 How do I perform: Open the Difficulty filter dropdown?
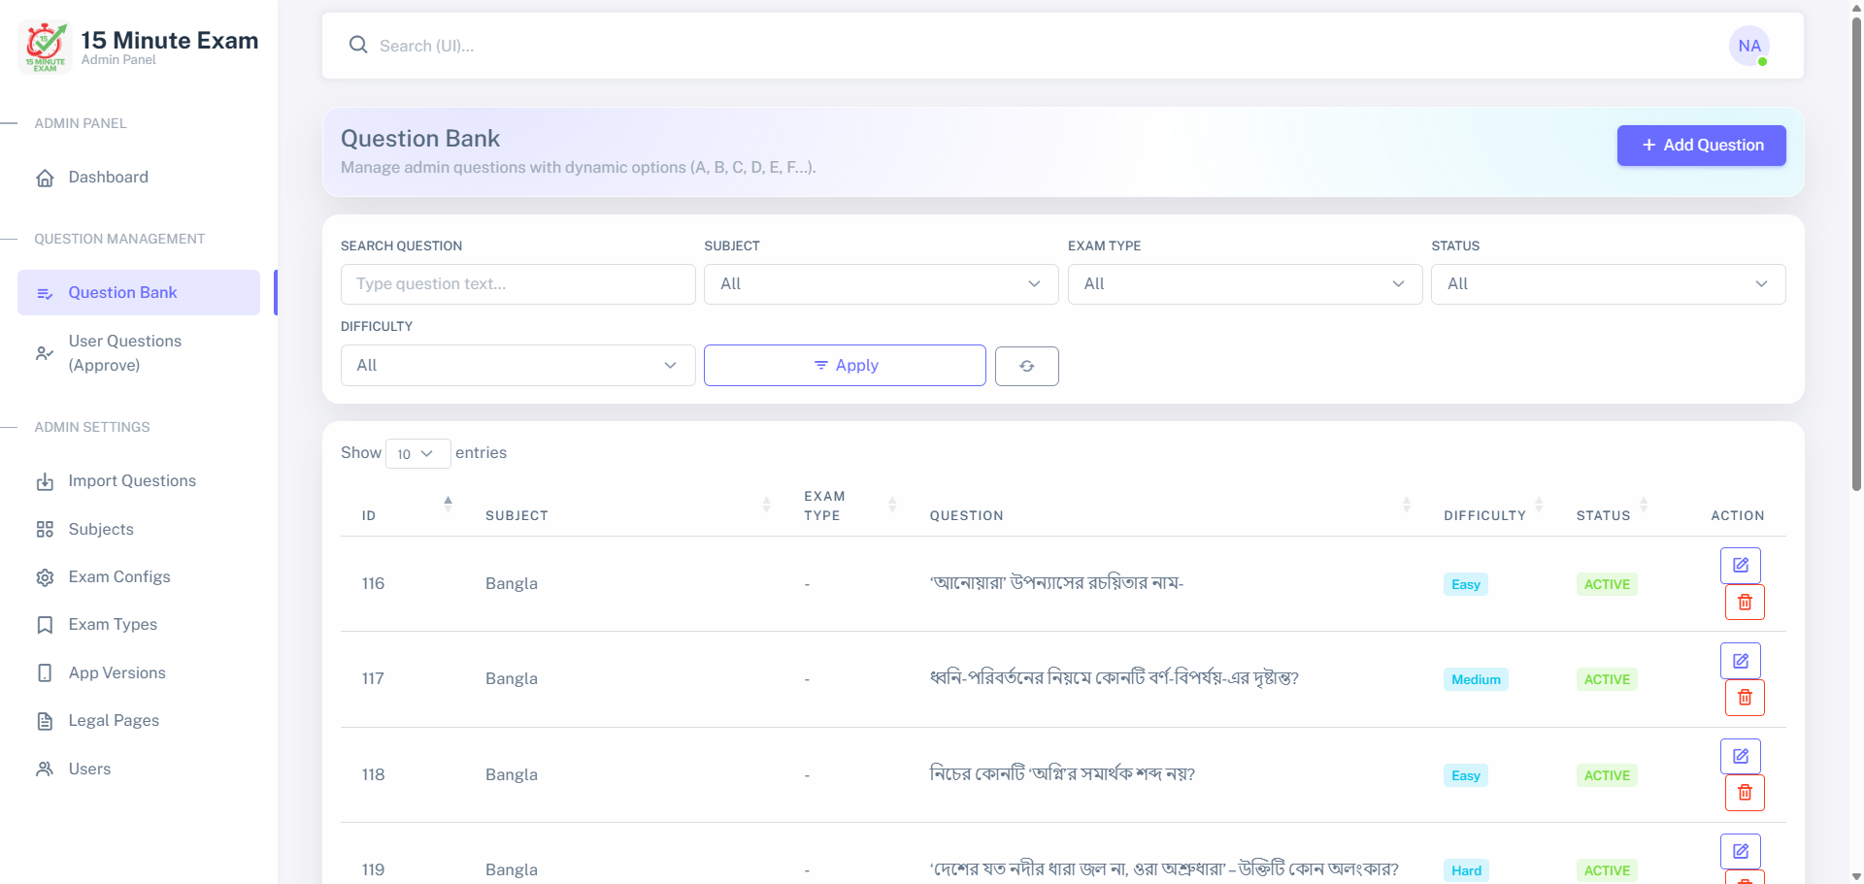[517, 366]
